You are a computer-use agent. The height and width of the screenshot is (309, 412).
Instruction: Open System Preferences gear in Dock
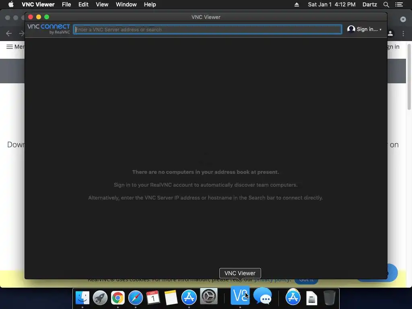(209, 297)
